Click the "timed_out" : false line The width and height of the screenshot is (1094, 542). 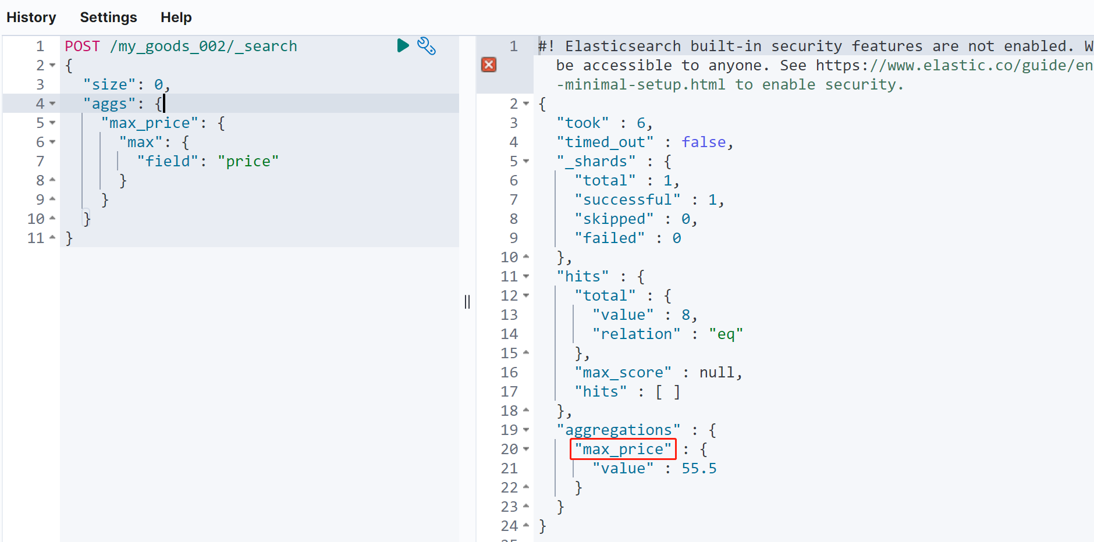pos(645,142)
